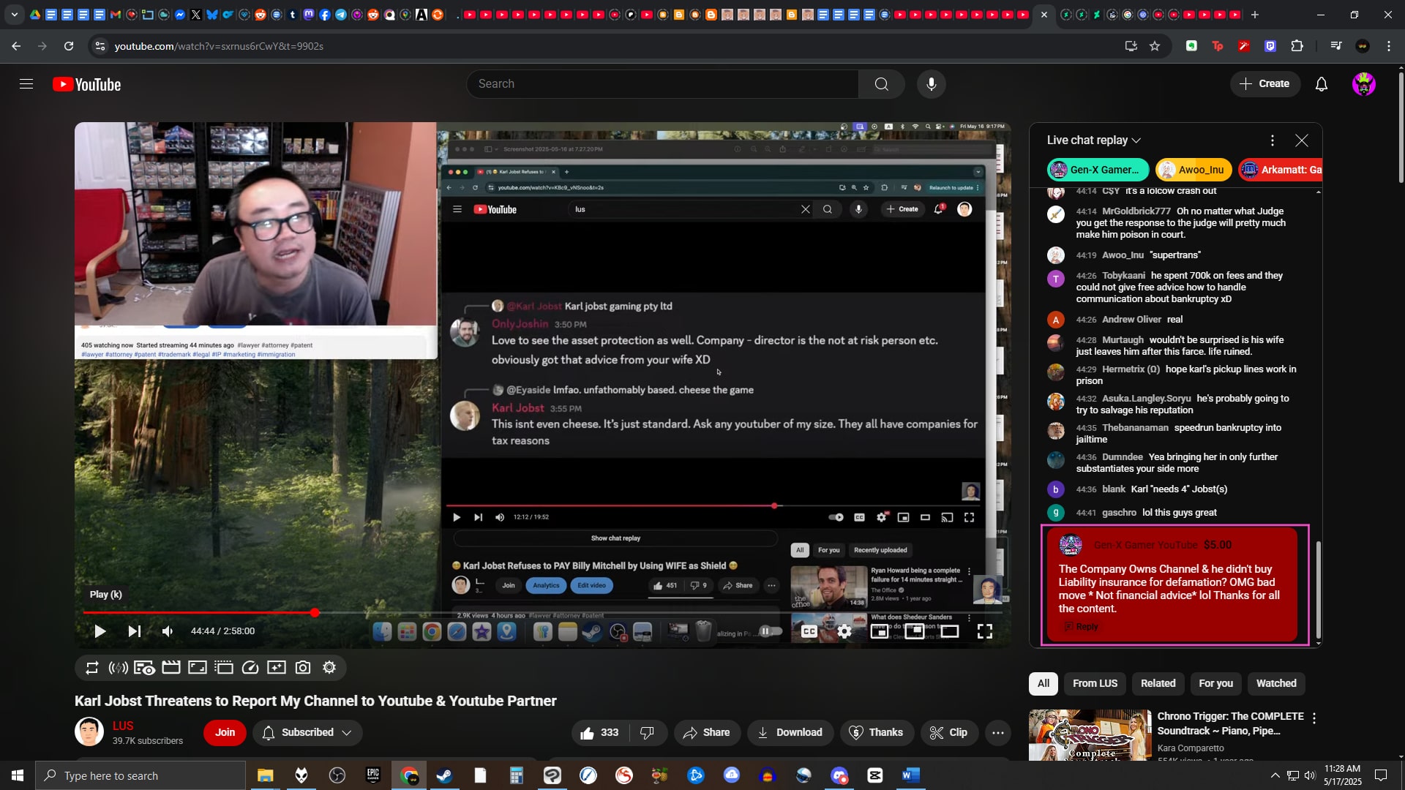Toggle the volume boost extension icon
Viewport: 1405px width, 790px height.
click(118, 668)
